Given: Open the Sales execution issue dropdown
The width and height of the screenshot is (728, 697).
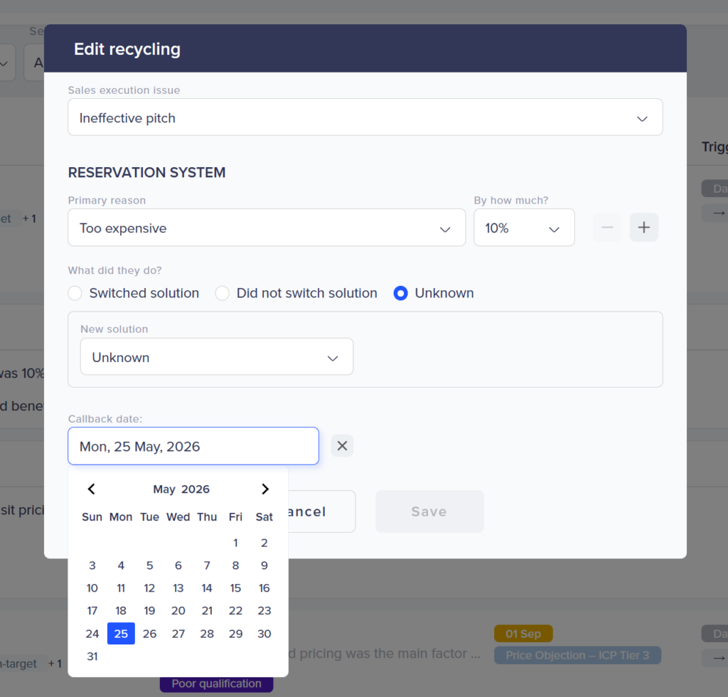Looking at the screenshot, I should [x=365, y=117].
